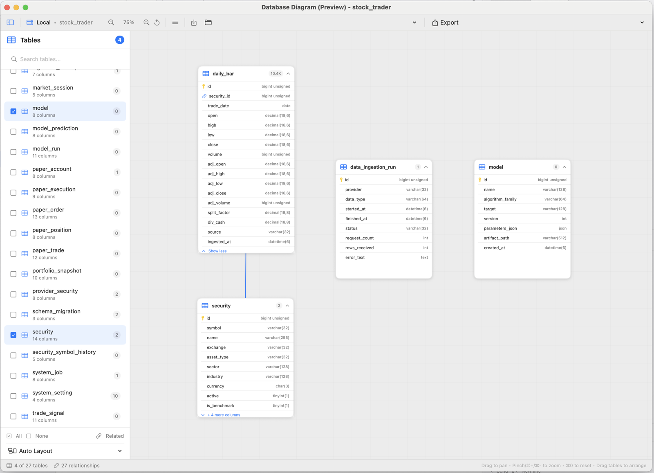The width and height of the screenshot is (654, 473).
Task: Open the dropdown chevron left of Export
Action: (414, 23)
